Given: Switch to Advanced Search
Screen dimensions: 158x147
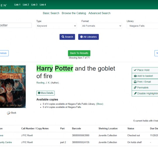Looking at the screenshot, I should 99,13.
